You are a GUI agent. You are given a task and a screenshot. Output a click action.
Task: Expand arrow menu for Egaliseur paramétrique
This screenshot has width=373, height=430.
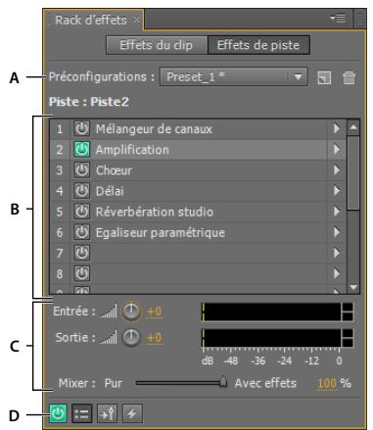pyautogui.click(x=337, y=232)
